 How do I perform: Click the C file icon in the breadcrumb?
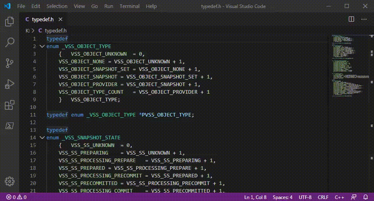[x=40, y=30]
